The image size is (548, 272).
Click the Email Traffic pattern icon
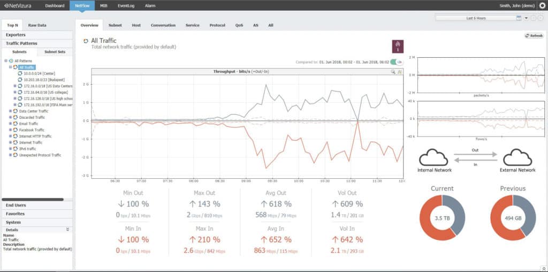pos(16,124)
